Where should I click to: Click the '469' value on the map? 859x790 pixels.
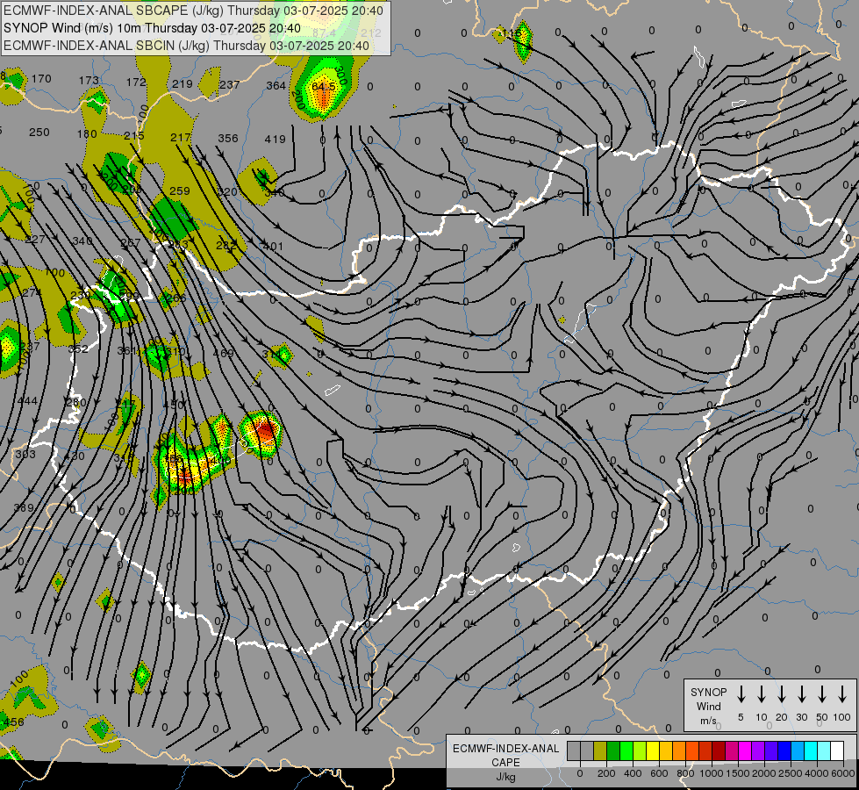223,353
